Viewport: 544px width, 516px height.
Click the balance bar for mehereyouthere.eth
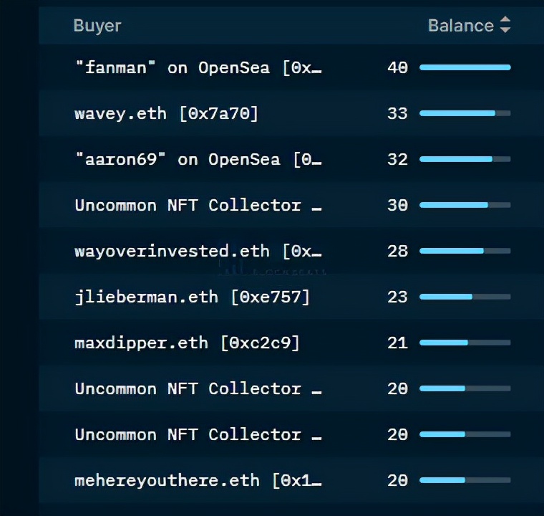tap(465, 480)
